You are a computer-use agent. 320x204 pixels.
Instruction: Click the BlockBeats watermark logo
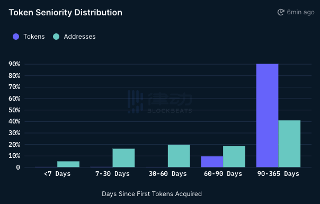[160, 102]
